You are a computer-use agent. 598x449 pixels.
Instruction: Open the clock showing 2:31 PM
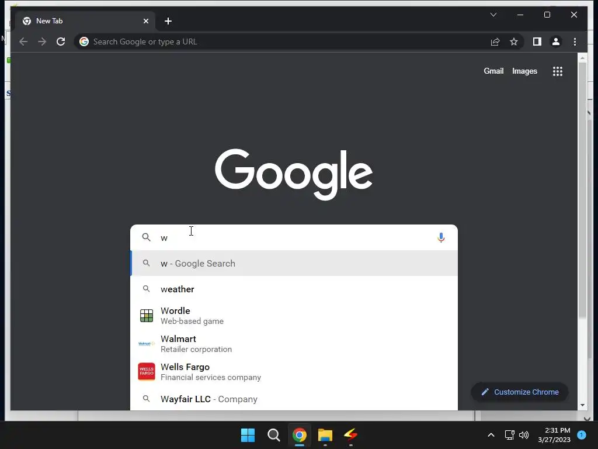pyautogui.click(x=554, y=435)
